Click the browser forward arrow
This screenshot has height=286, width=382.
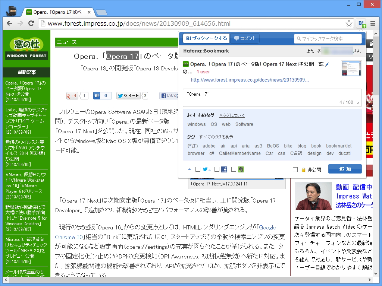coord(20,23)
